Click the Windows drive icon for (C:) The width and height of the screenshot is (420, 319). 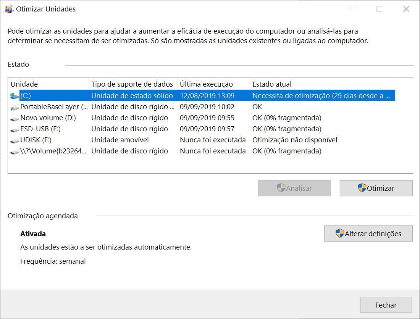pos(15,96)
